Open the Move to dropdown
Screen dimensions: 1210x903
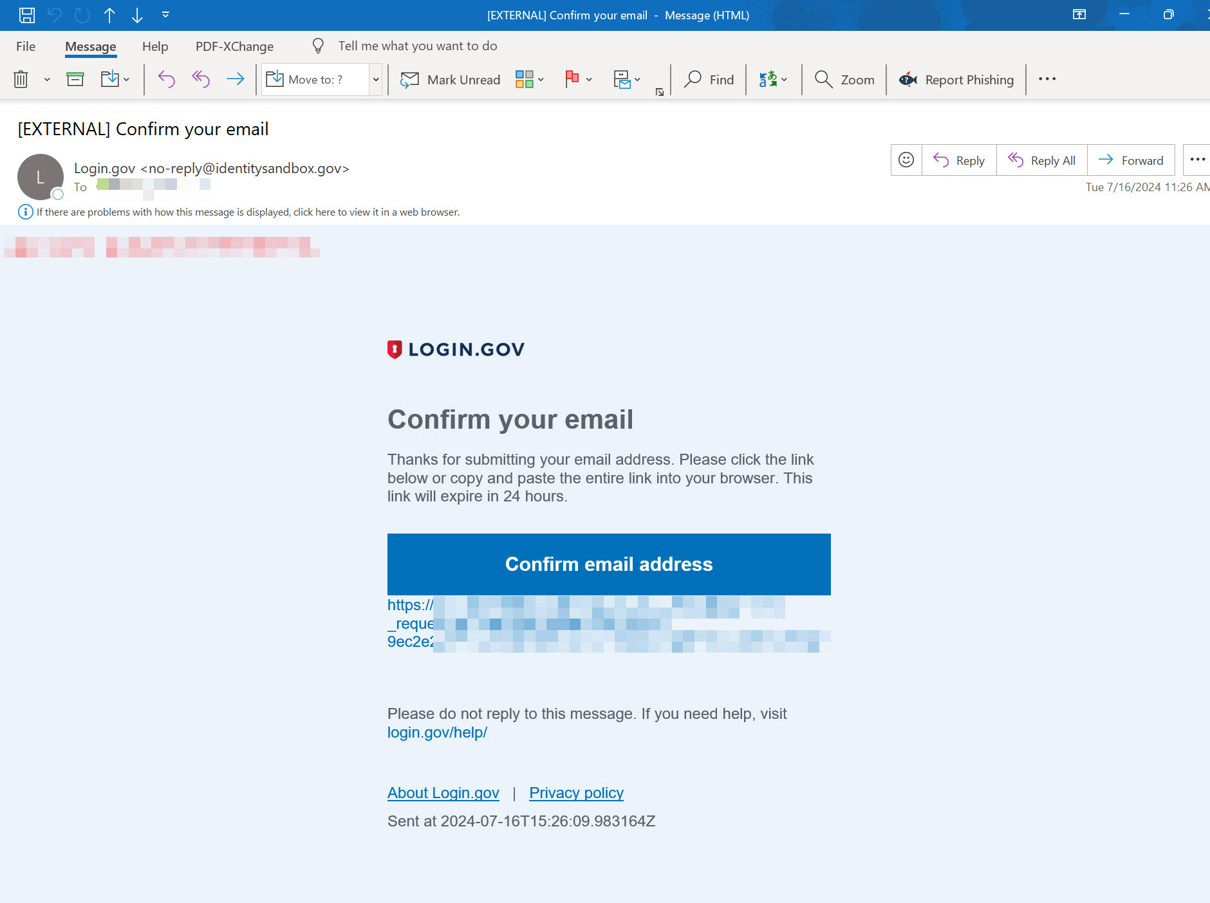click(x=376, y=79)
